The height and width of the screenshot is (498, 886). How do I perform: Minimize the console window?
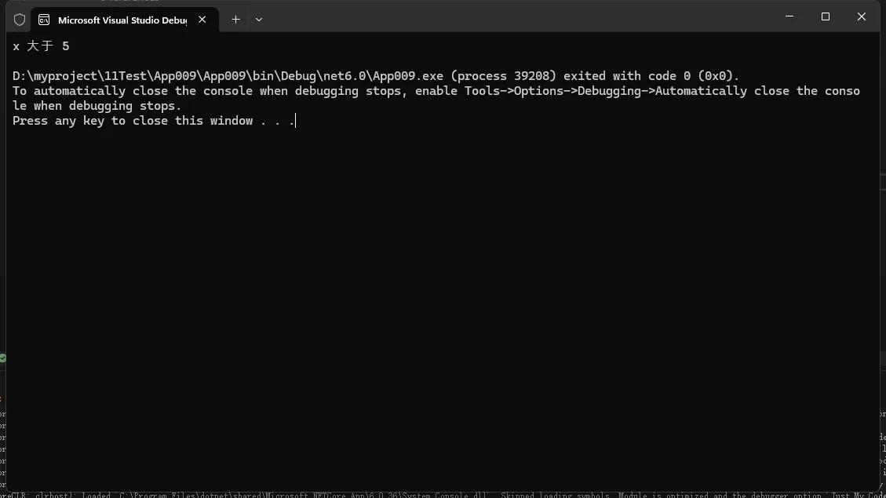pos(789,16)
